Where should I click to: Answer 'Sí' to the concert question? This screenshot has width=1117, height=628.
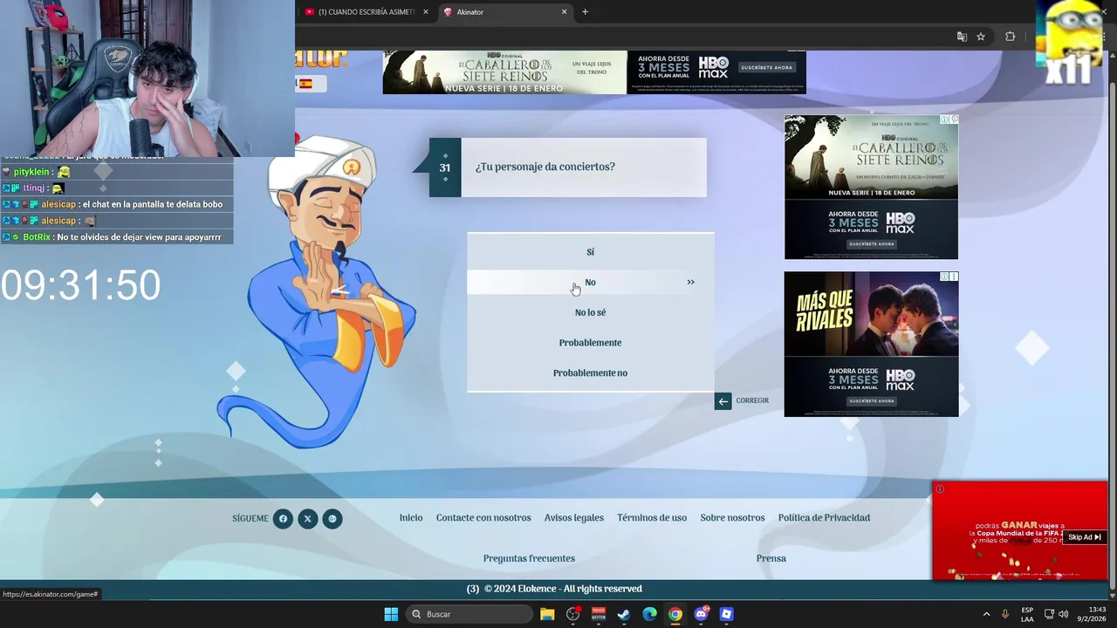click(x=590, y=252)
